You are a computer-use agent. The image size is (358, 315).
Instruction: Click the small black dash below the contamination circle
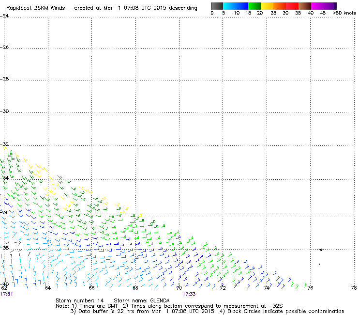pos(319,264)
